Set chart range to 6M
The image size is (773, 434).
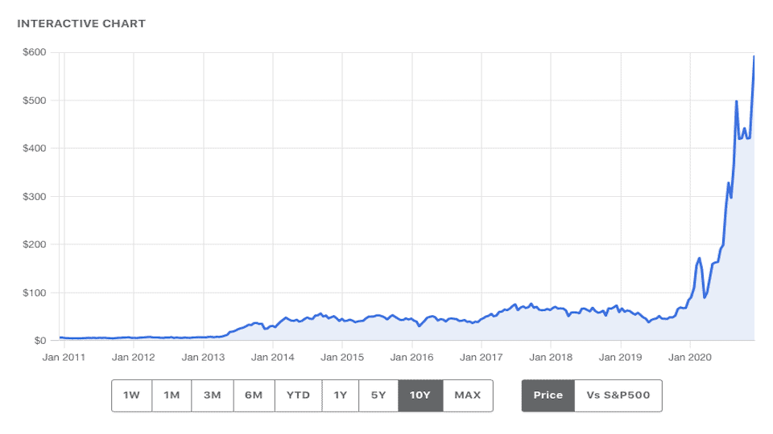click(x=254, y=395)
